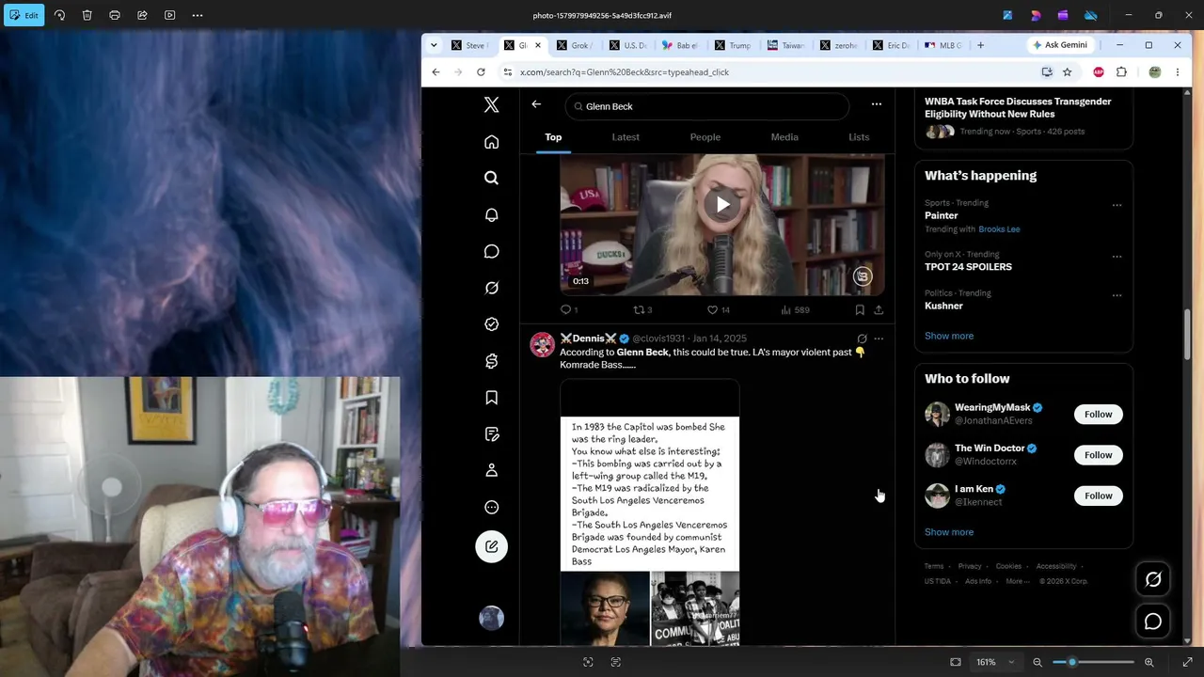Switch to Latest search tab

[x=626, y=137]
